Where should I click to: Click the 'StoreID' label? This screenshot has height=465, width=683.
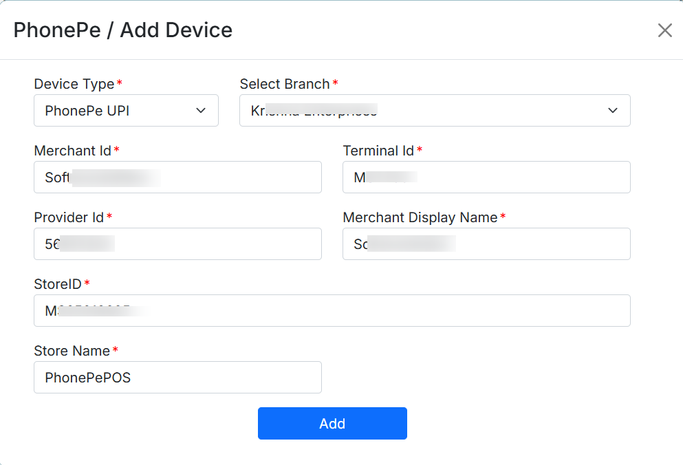(x=58, y=283)
